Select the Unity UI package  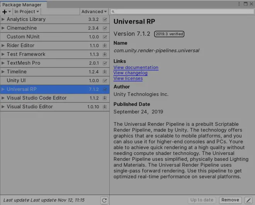point(55,80)
